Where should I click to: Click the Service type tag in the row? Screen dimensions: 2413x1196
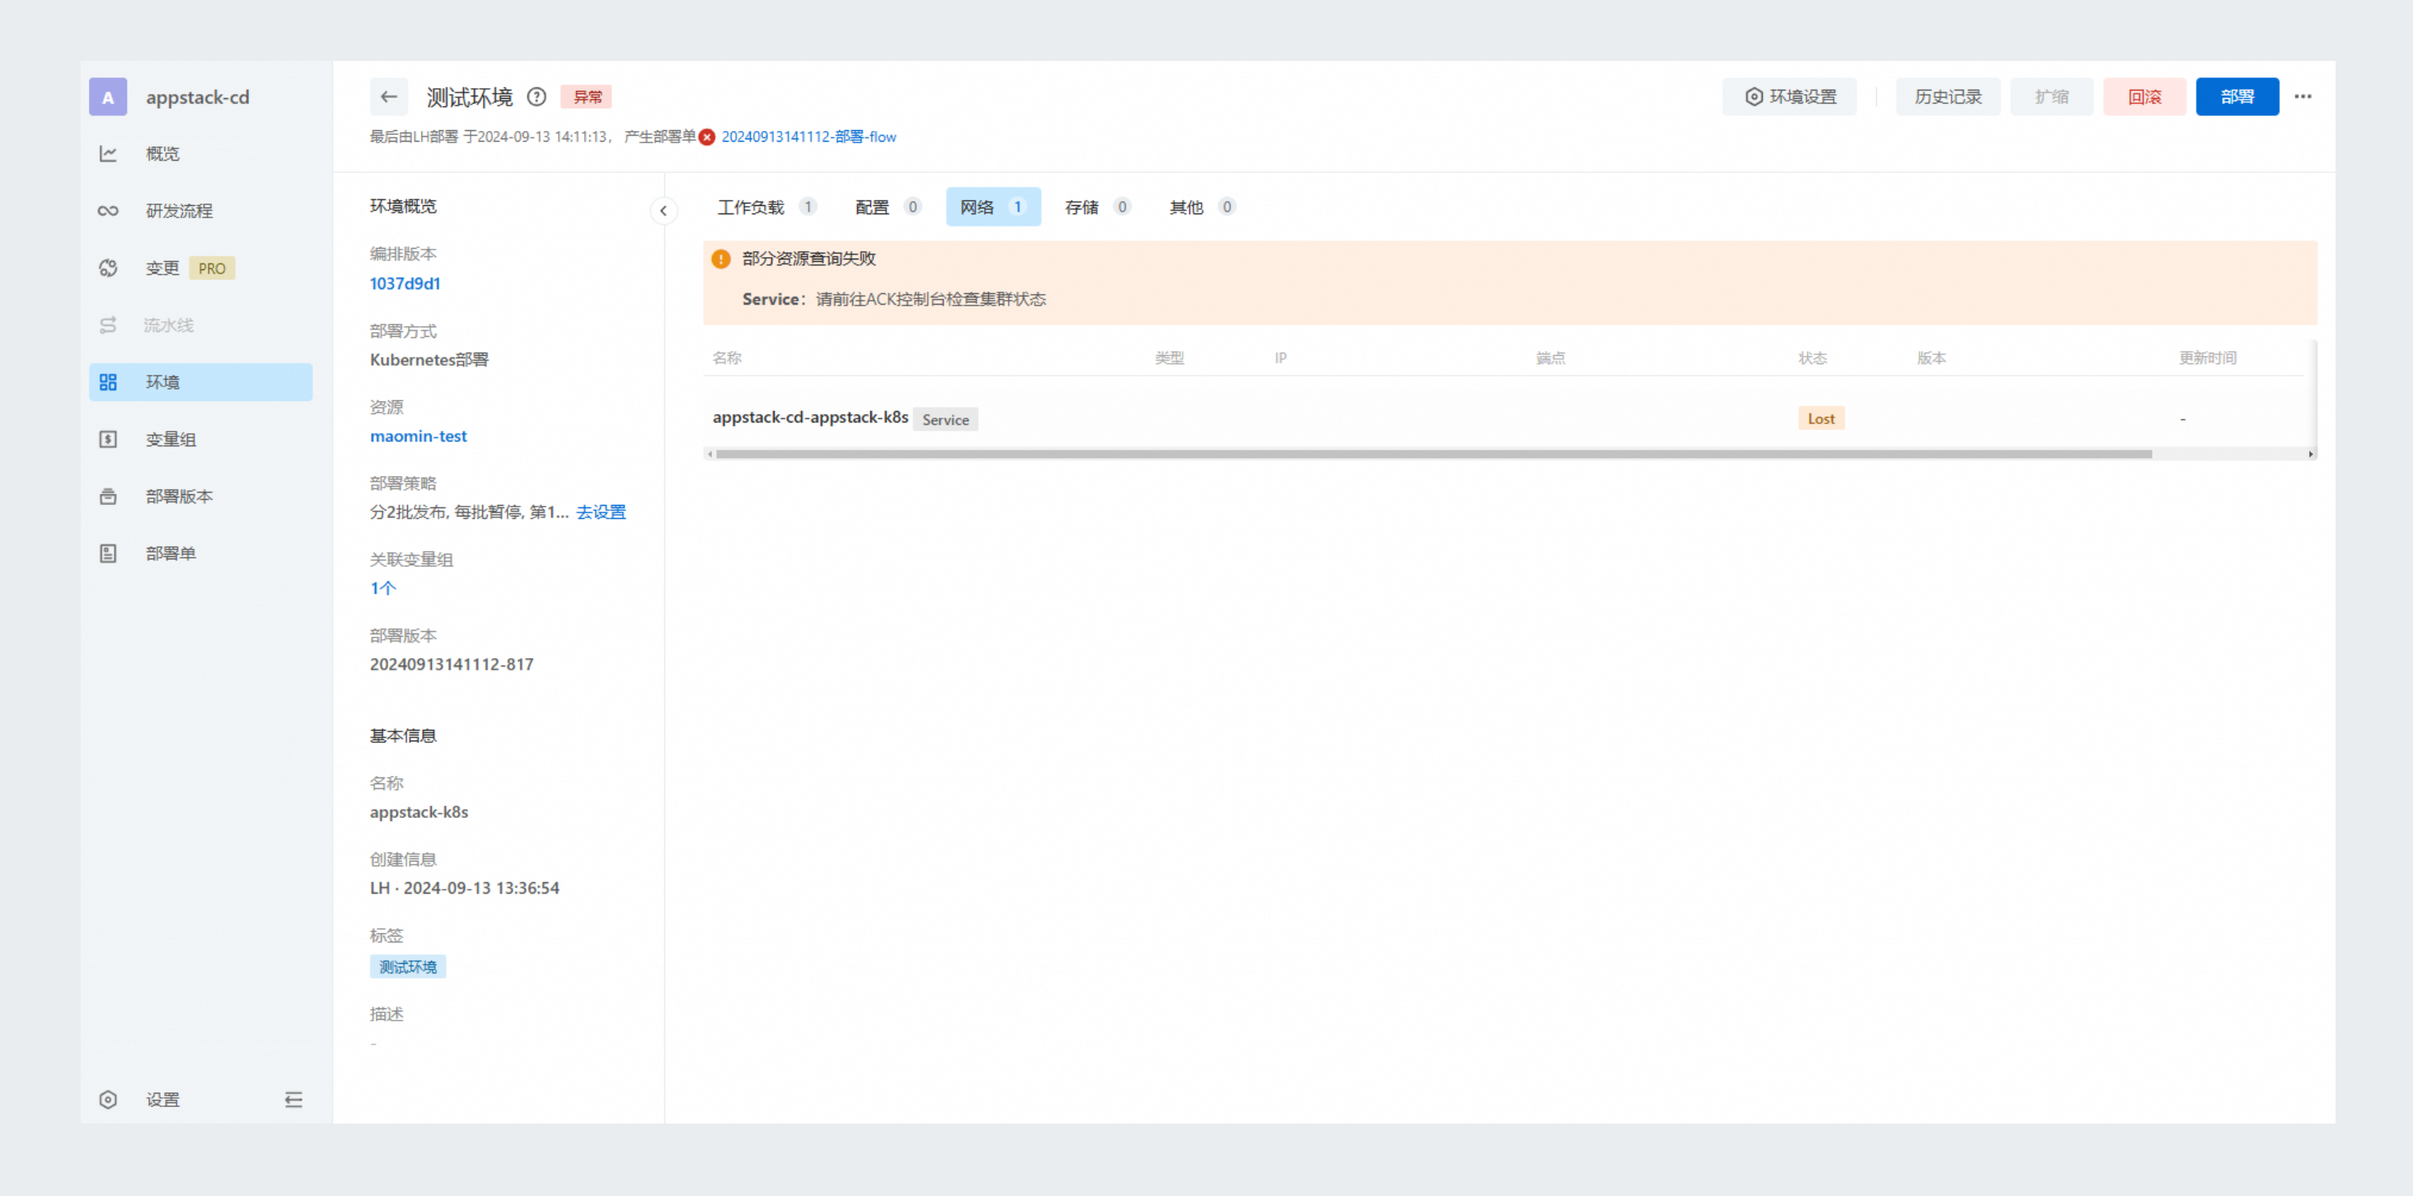click(945, 419)
